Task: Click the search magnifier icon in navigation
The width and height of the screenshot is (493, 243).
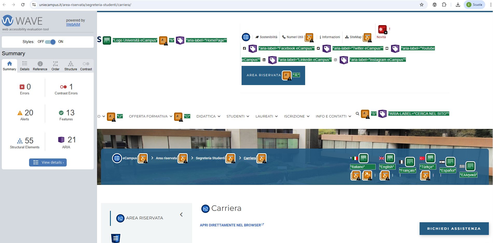Action: click(357, 114)
